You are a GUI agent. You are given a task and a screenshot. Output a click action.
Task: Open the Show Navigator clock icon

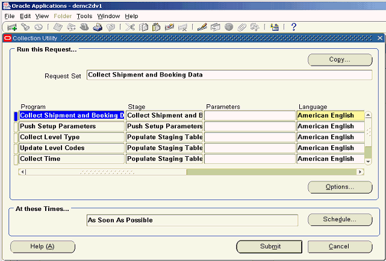39,27
